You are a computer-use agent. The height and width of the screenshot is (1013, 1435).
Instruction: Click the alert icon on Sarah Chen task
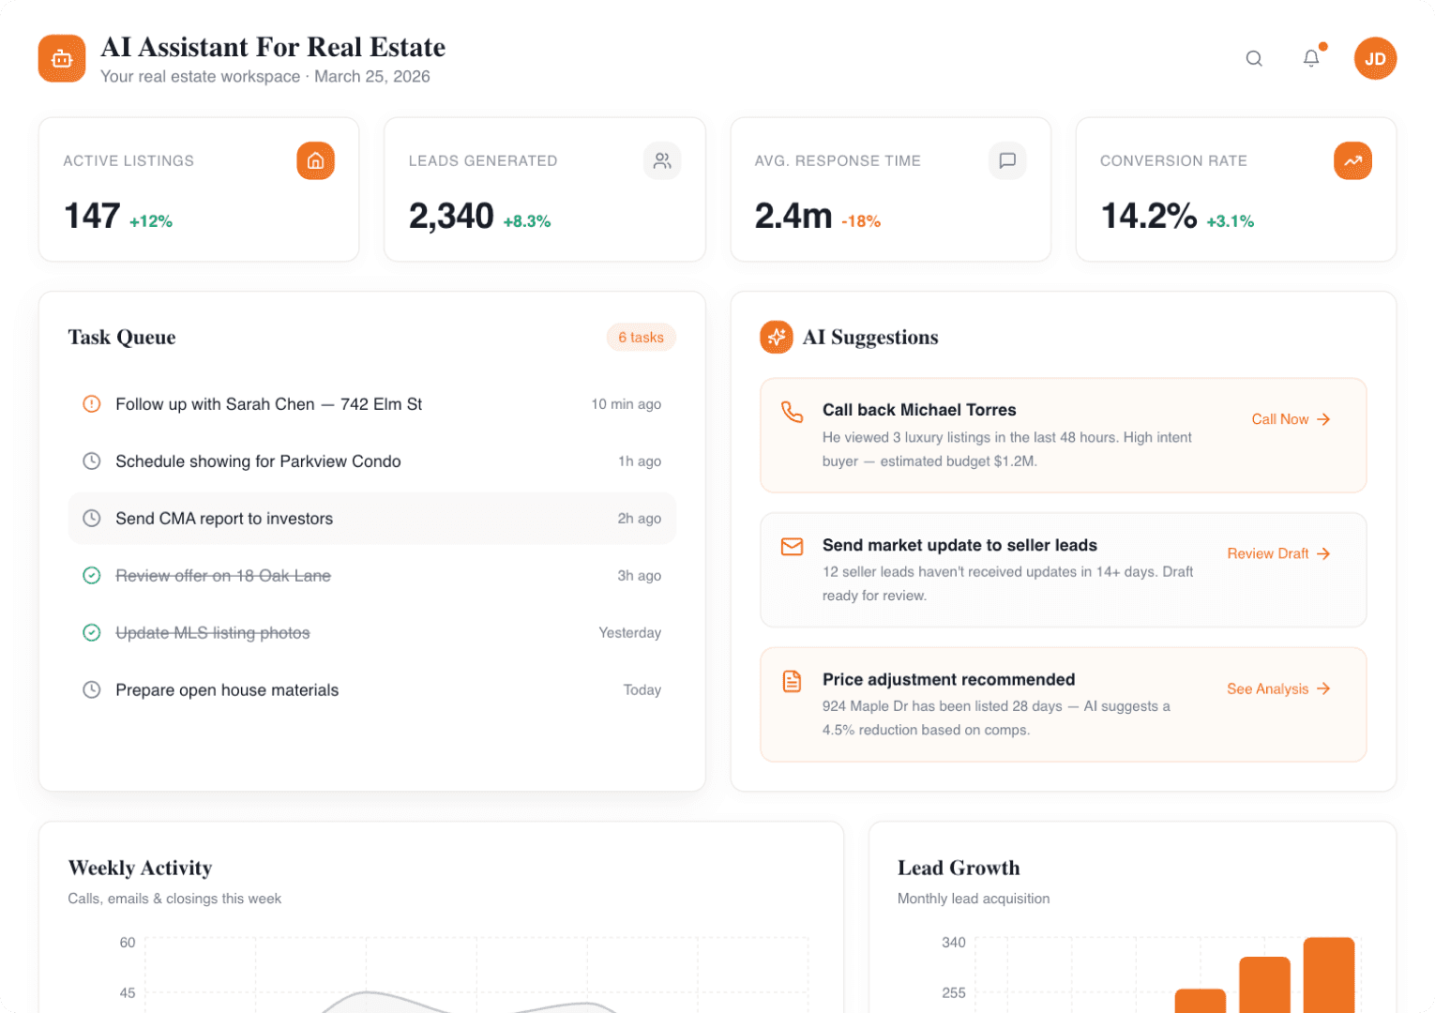[91, 404]
